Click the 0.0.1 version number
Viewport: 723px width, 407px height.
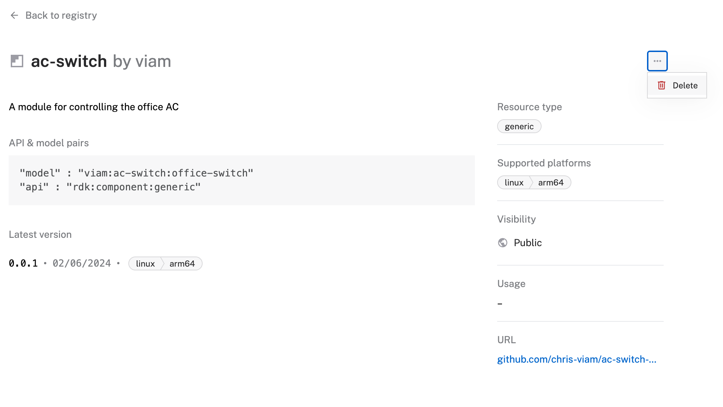point(23,263)
